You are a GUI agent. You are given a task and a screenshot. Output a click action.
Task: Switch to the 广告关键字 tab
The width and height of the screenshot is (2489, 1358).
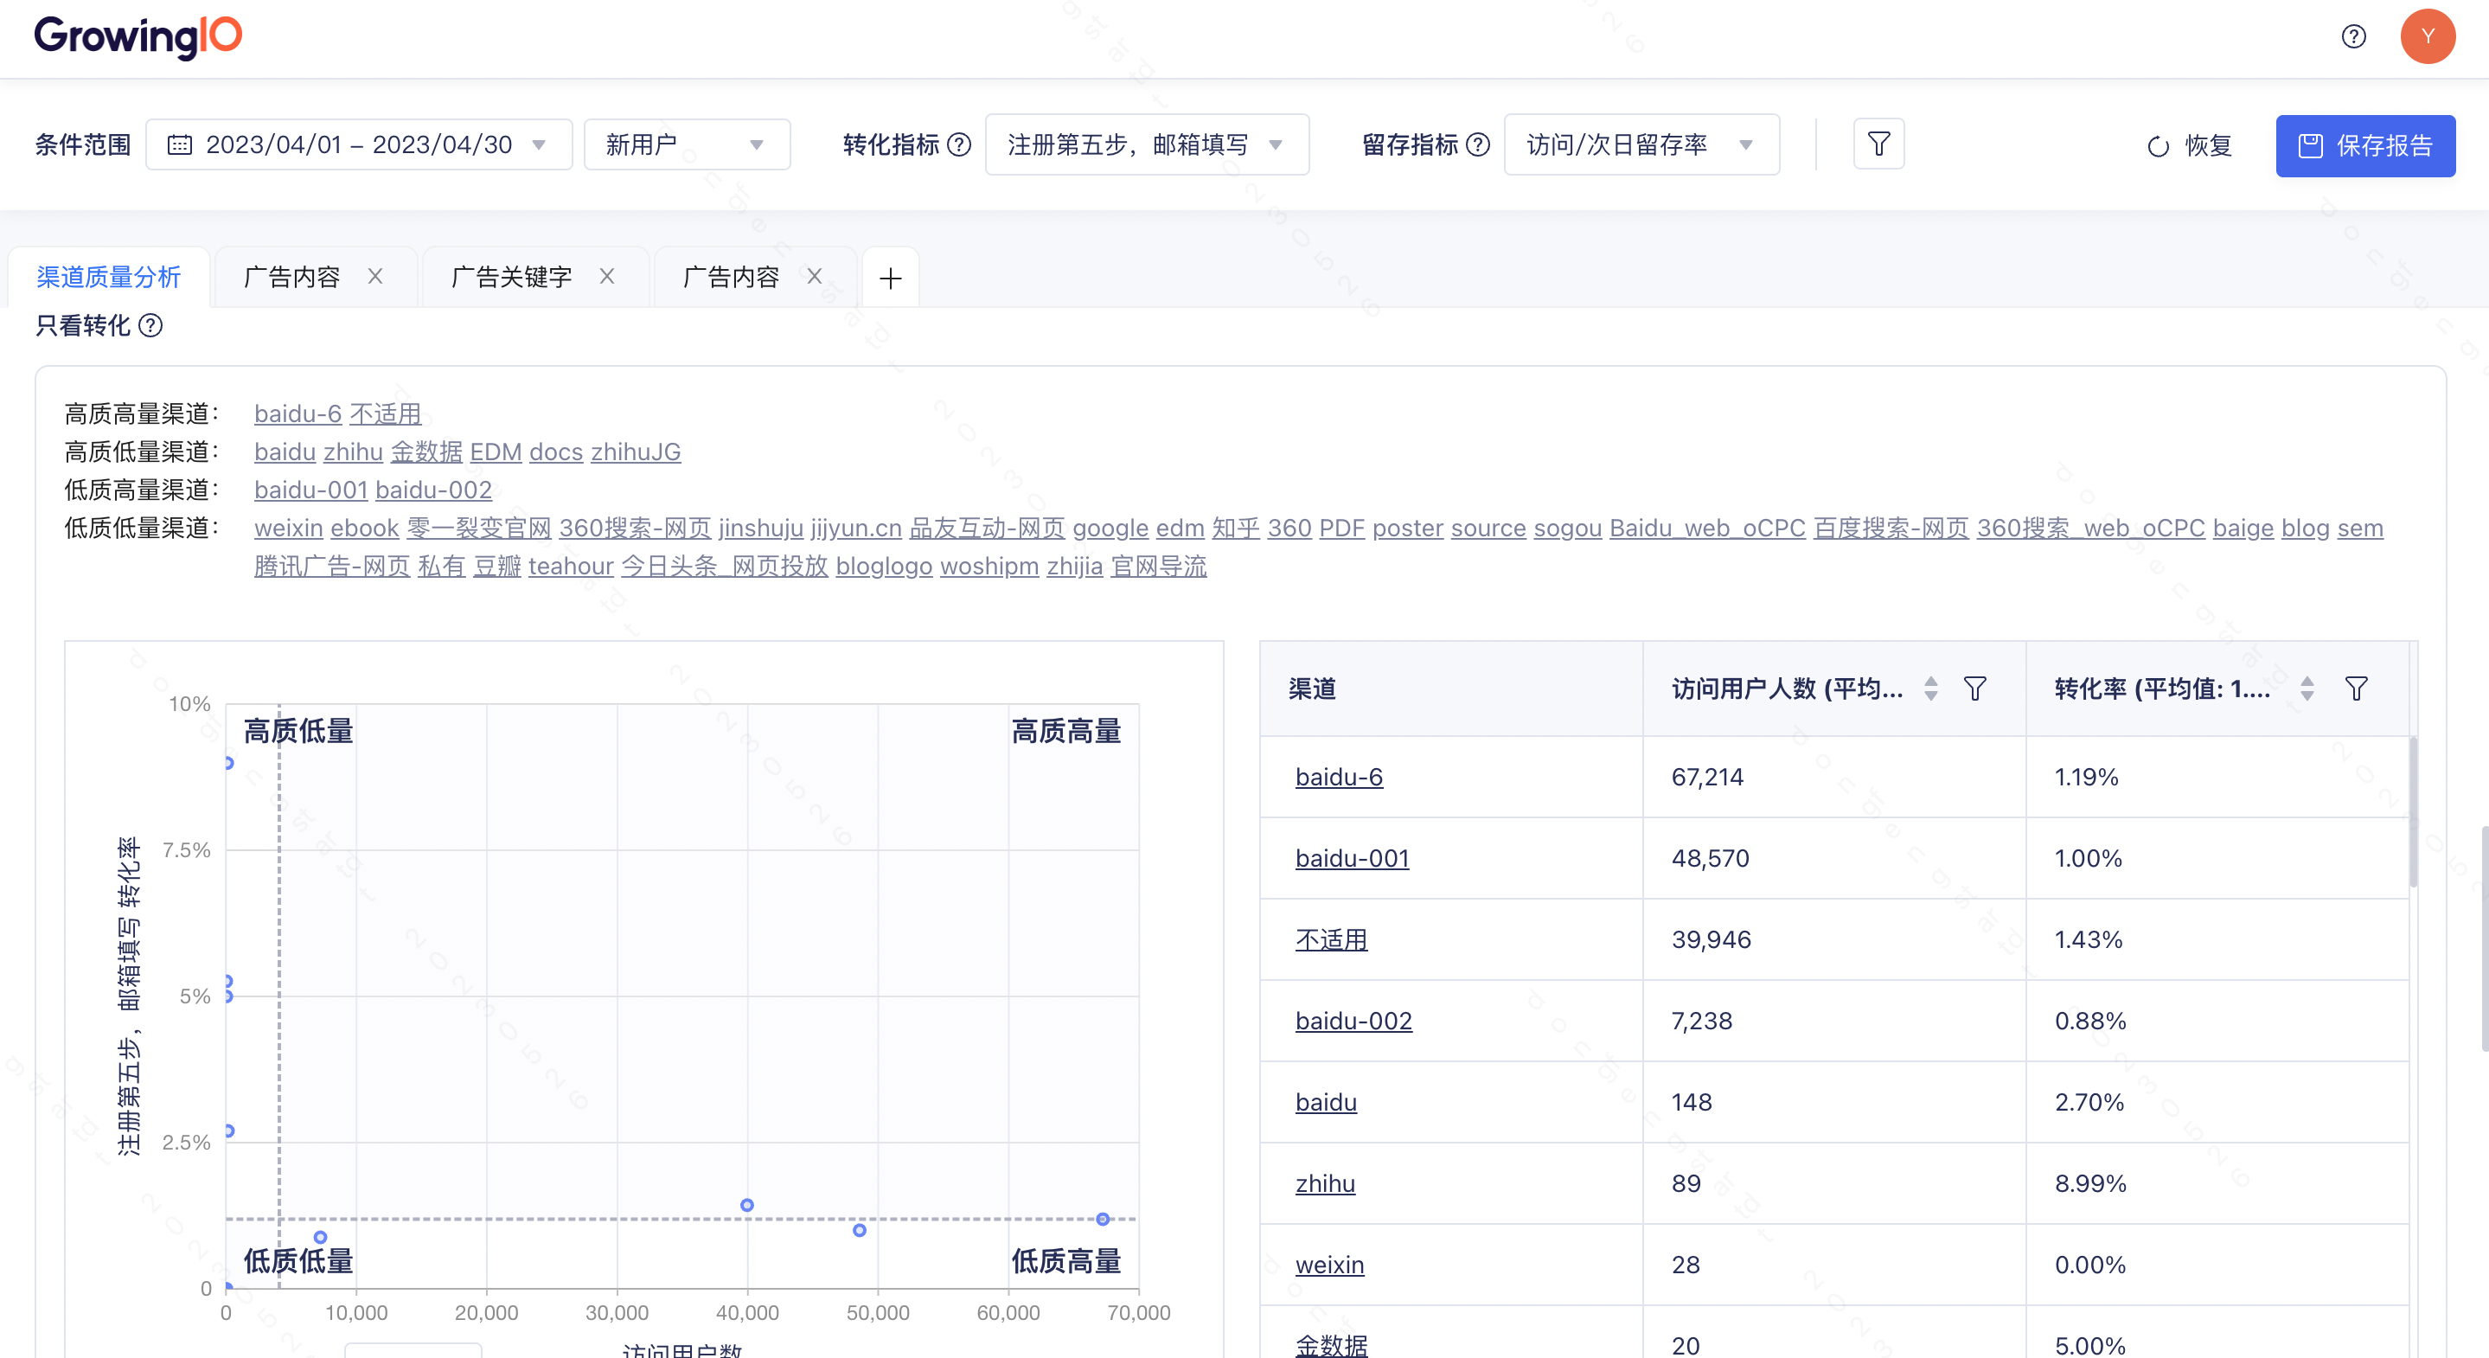[x=512, y=278]
